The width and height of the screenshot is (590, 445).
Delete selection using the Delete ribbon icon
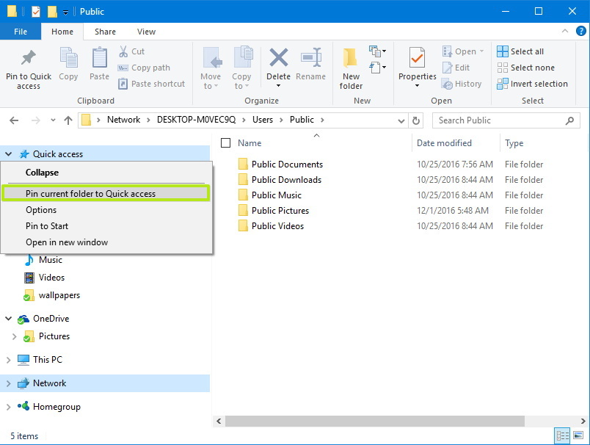[278, 66]
